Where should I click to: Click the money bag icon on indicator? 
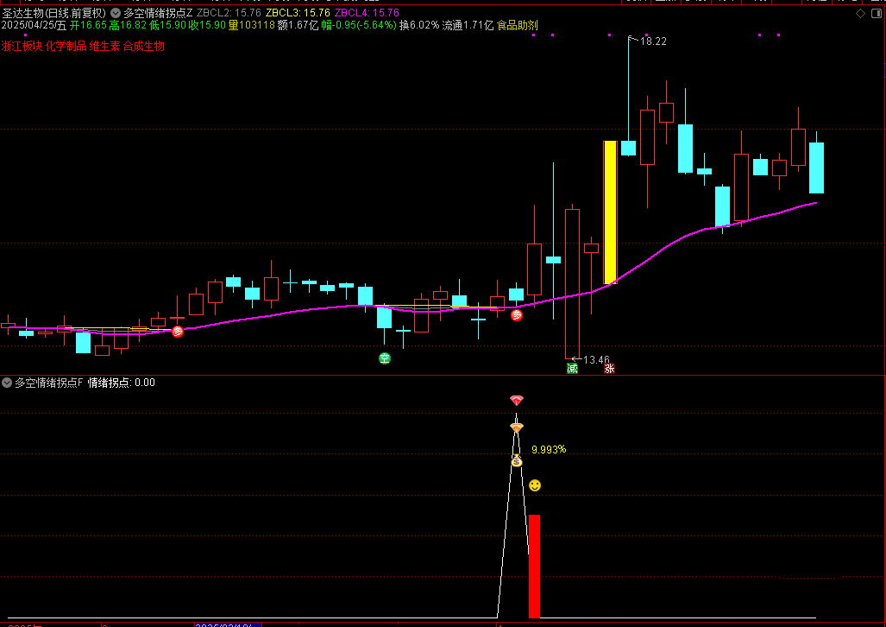point(516,461)
